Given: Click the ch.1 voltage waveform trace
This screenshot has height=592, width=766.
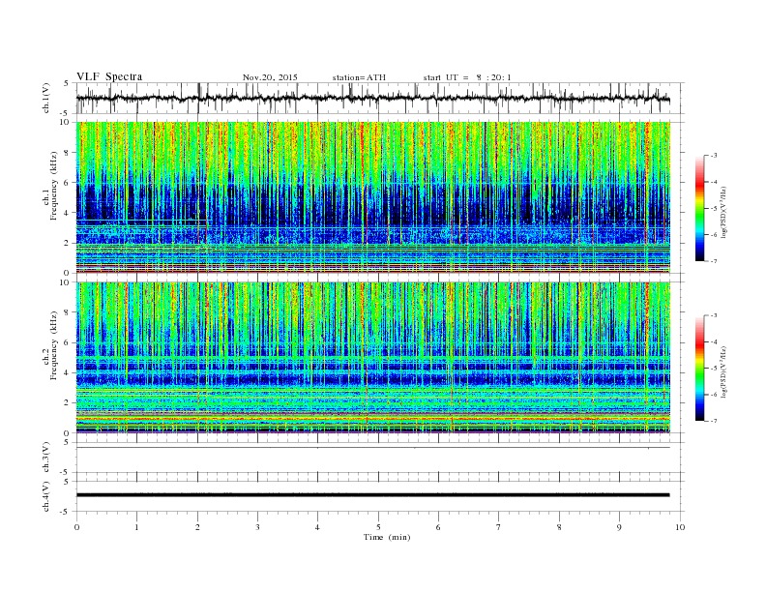Looking at the screenshot, I should coord(372,98).
